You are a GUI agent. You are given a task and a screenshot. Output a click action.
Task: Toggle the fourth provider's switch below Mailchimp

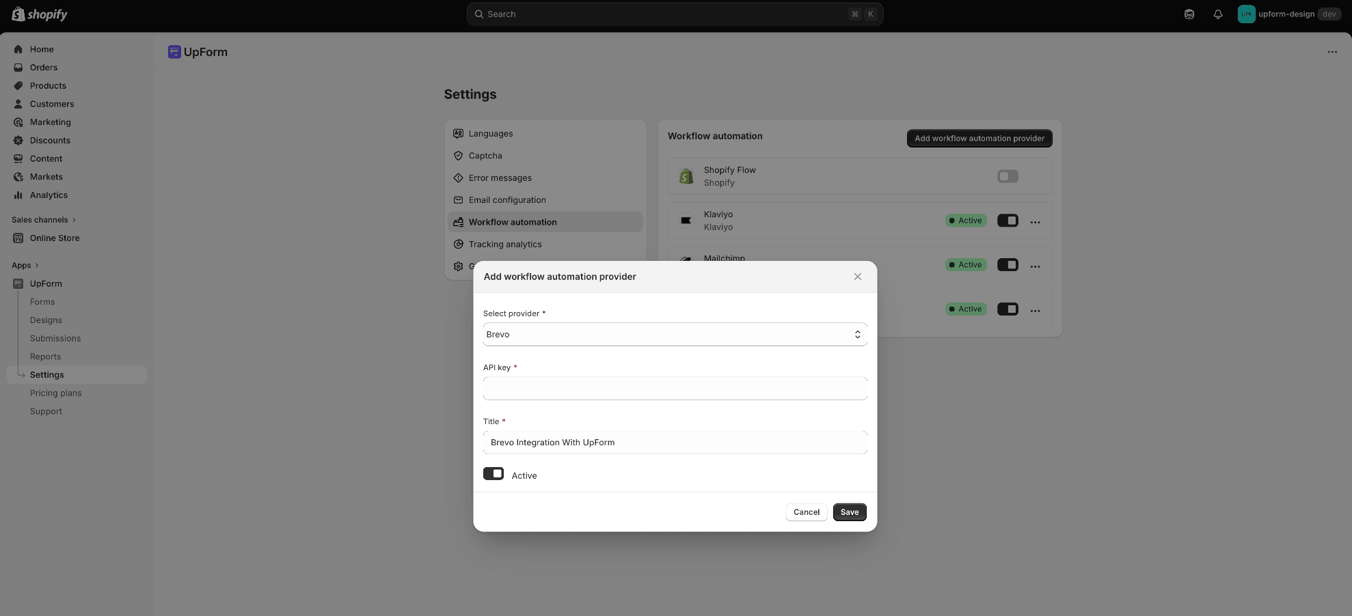tap(1008, 309)
